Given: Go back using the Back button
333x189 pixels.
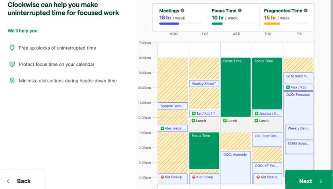Looking at the screenshot, I should 24,181.
